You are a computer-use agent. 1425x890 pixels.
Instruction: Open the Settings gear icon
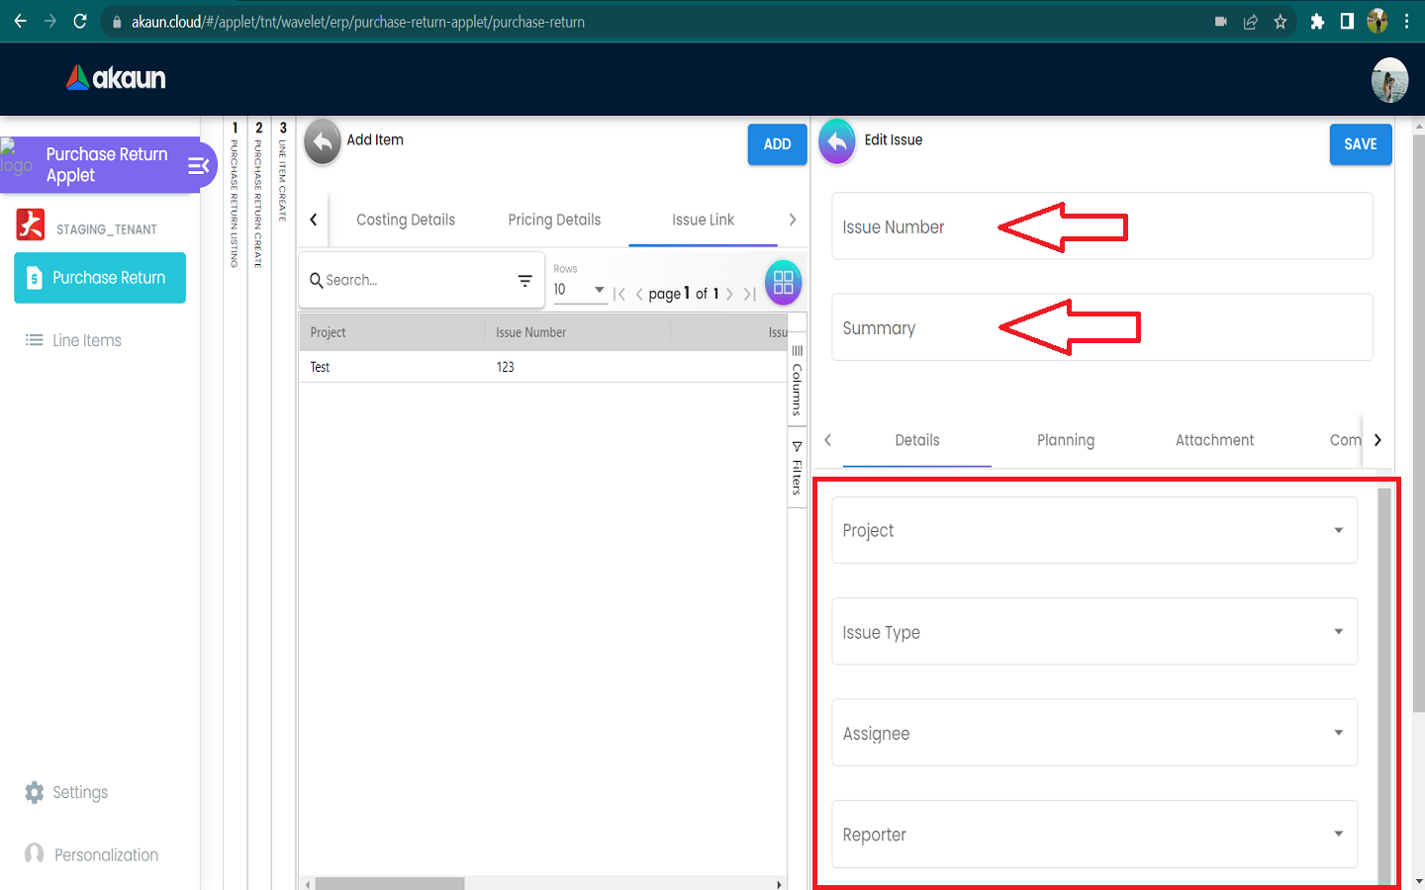[x=35, y=792]
